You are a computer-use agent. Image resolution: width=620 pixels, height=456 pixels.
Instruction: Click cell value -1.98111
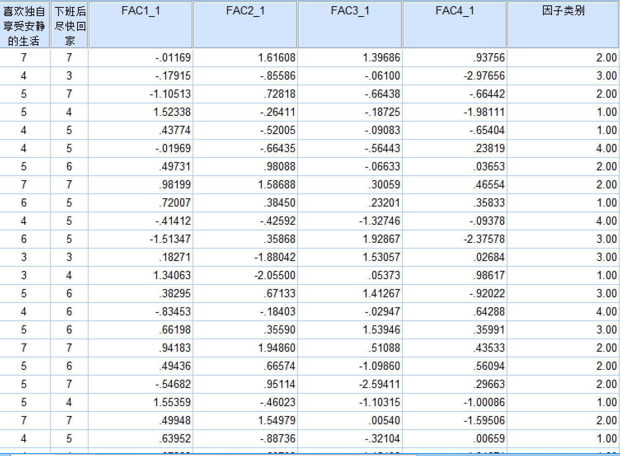click(484, 112)
